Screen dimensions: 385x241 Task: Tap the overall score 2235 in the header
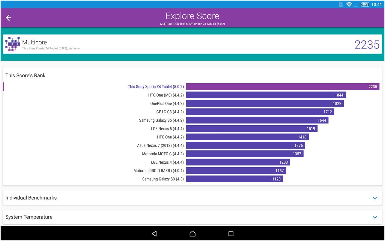click(x=367, y=44)
